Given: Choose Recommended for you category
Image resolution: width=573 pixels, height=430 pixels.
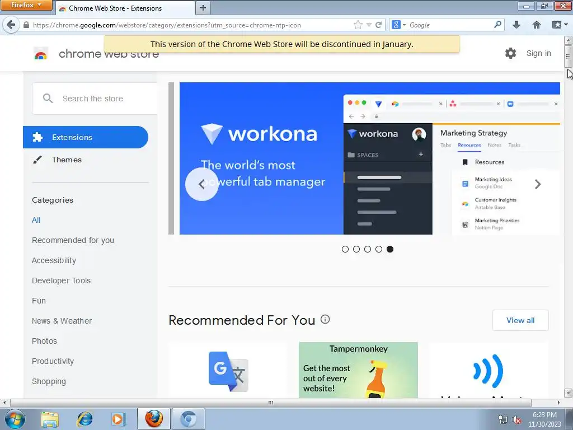Looking at the screenshot, I should (73, 240).
